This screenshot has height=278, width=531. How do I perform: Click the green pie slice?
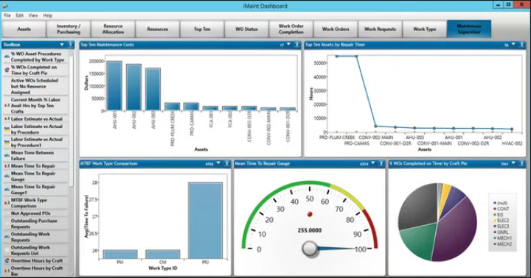[x=418, y=241]
